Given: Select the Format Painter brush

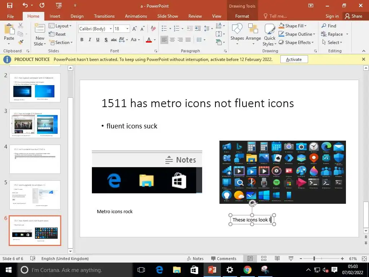Looking at the screenshot, I should pos(21,43).
